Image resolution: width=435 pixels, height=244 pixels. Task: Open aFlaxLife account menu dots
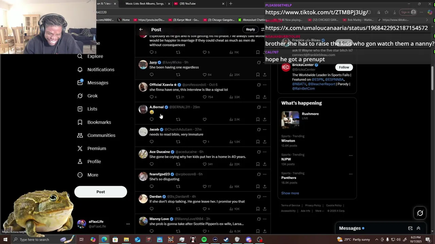(128, 224)
